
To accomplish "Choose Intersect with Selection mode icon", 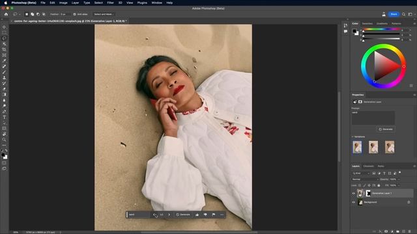I will coord(44,14).
